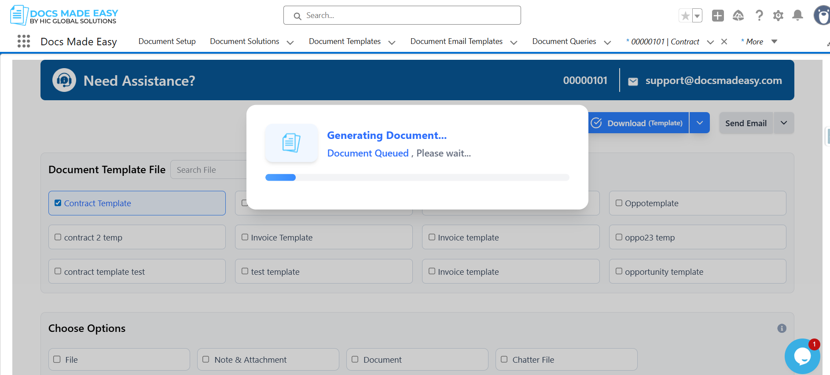Click the Download (Template) button
The image size is (830, 375).
pyautogui.click(x=638, y=123)
